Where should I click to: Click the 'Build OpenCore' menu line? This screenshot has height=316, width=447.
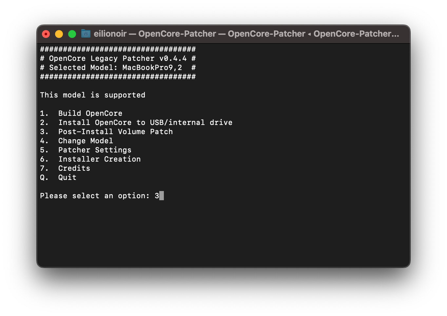pyautogui.click(x=90, y=114)
